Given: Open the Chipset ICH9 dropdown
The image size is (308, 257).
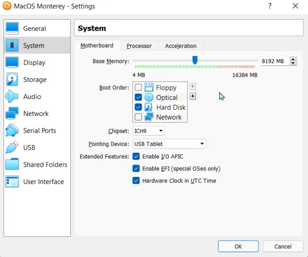Looking at the screenshot, I should point(149,131).
